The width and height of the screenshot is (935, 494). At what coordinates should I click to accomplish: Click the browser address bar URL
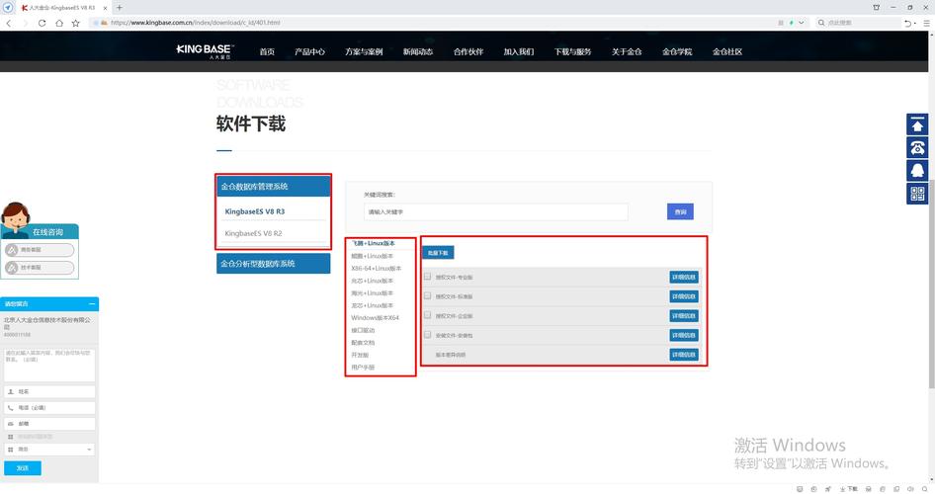pos(196,23)
